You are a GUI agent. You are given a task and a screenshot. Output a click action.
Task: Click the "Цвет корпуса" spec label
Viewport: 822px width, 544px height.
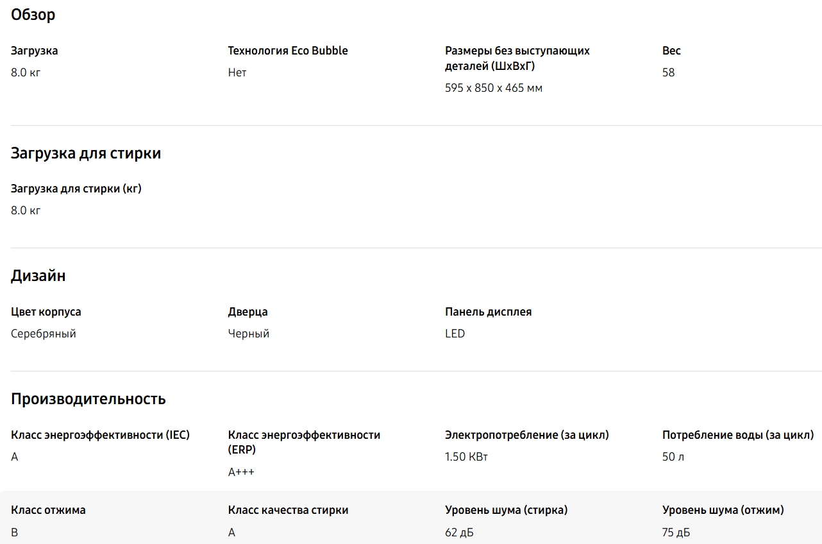[x=46, y=312]
